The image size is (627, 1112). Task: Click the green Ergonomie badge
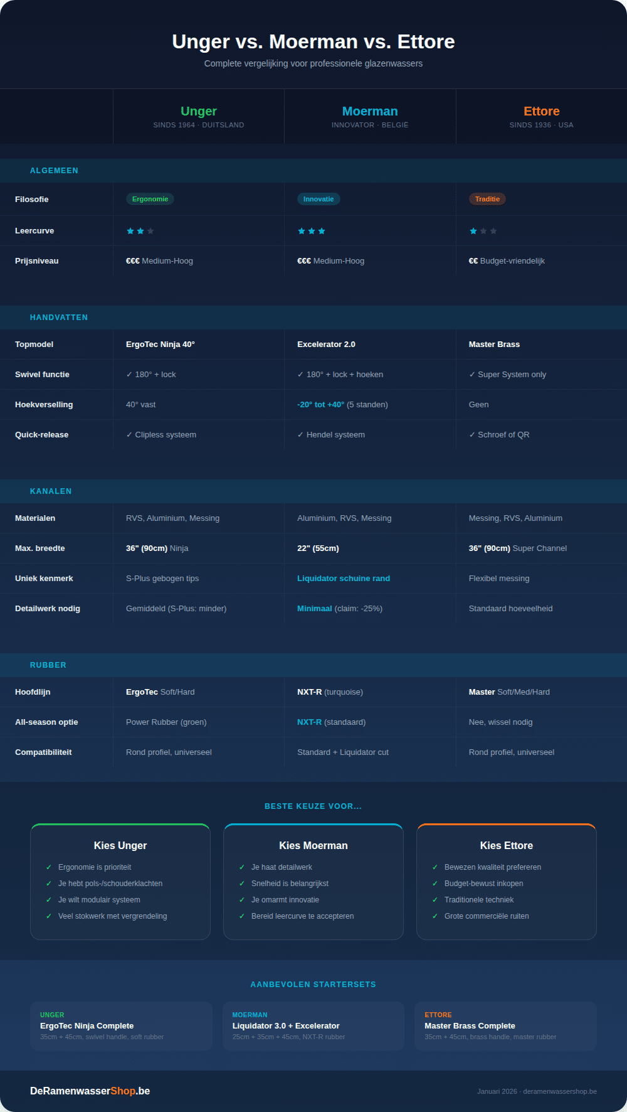pyautogui.click(x=150, y=199)
